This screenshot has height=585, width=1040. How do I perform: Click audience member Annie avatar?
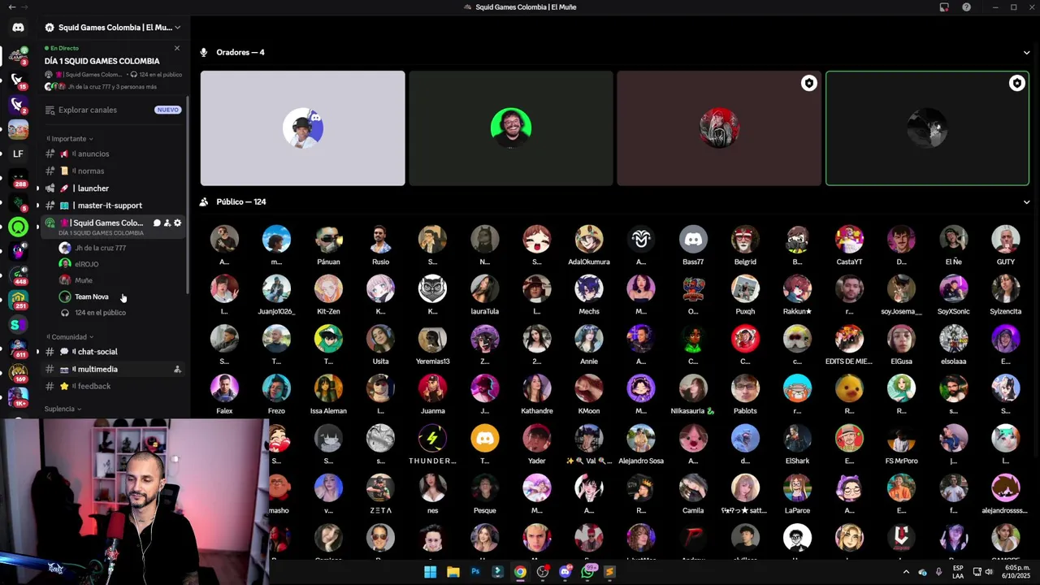point(589,339)
